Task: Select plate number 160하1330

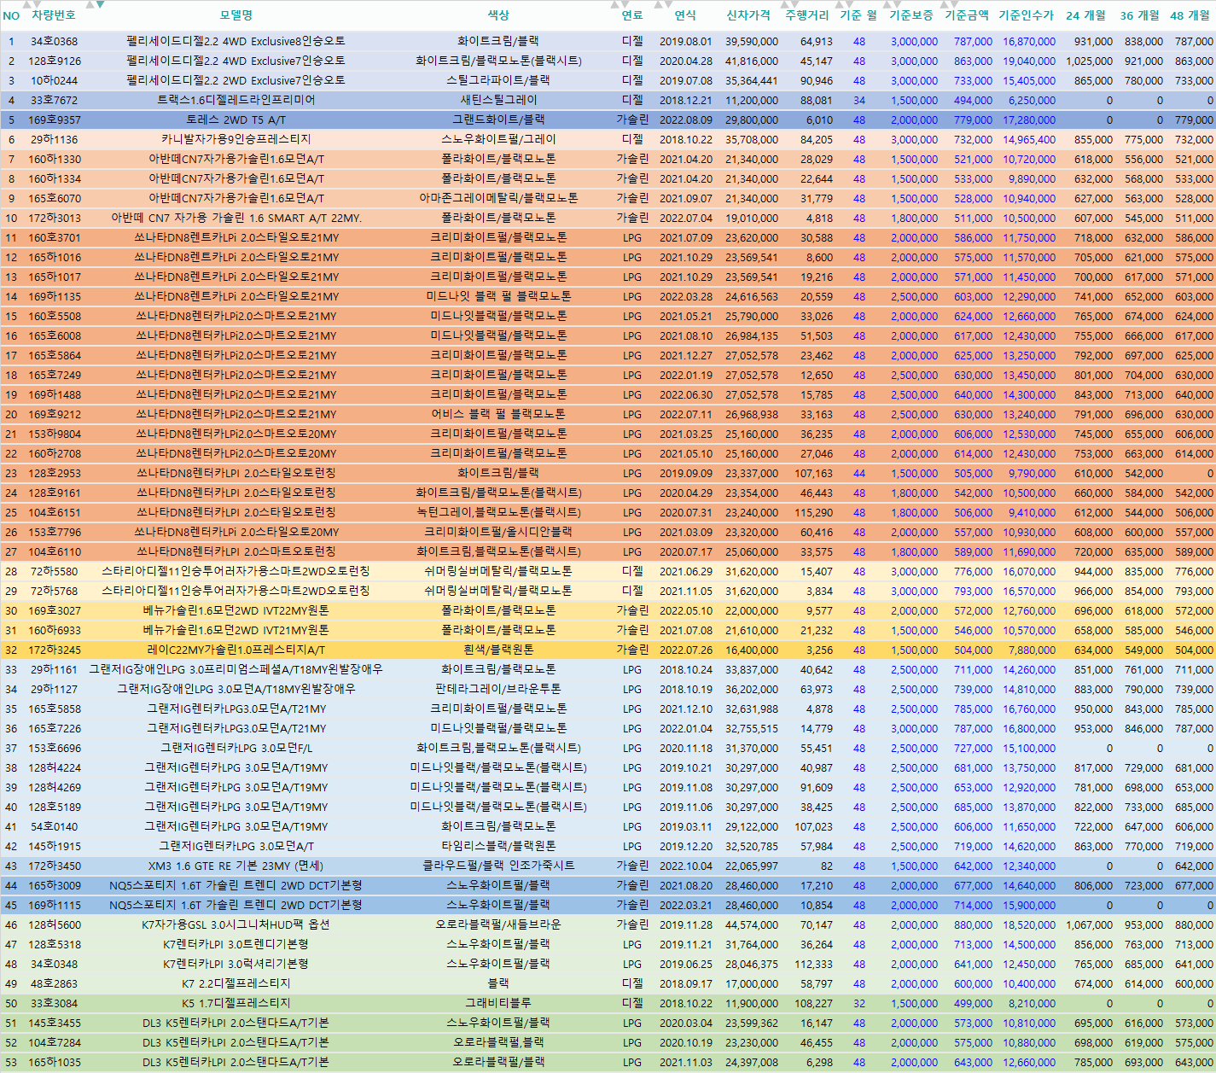Action: click(x=55, y=159)
